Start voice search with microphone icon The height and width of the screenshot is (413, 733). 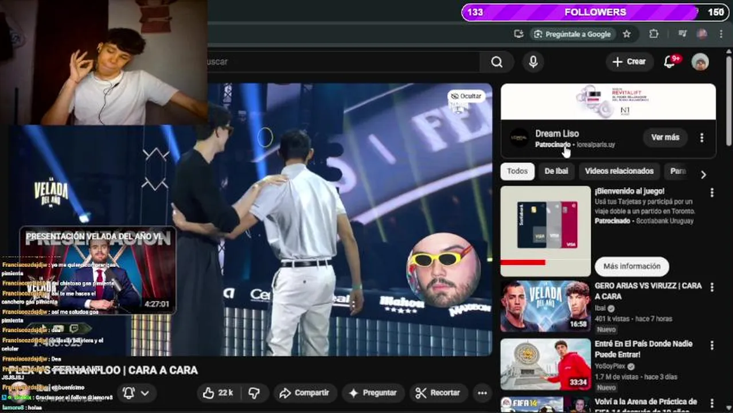(x=533, y=62)
